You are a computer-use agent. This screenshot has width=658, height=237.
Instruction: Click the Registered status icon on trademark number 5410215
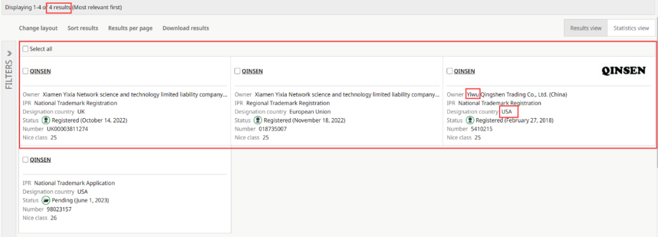[x=470, y=121]
